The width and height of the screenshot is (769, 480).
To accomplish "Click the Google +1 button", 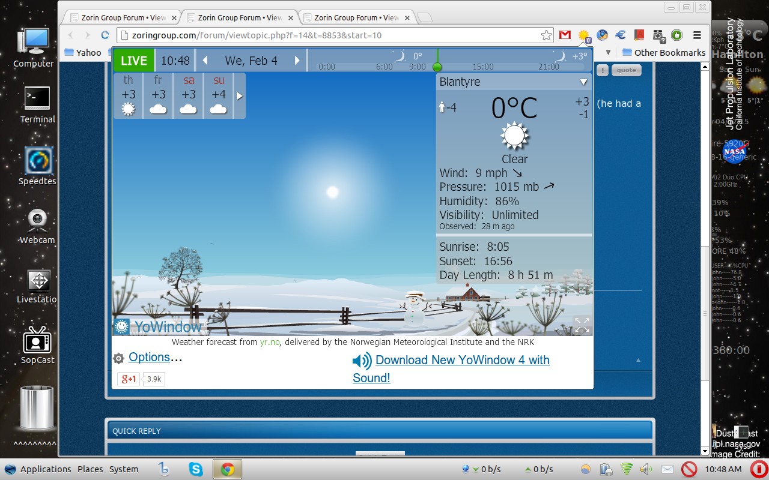I will tap(129, 379).
